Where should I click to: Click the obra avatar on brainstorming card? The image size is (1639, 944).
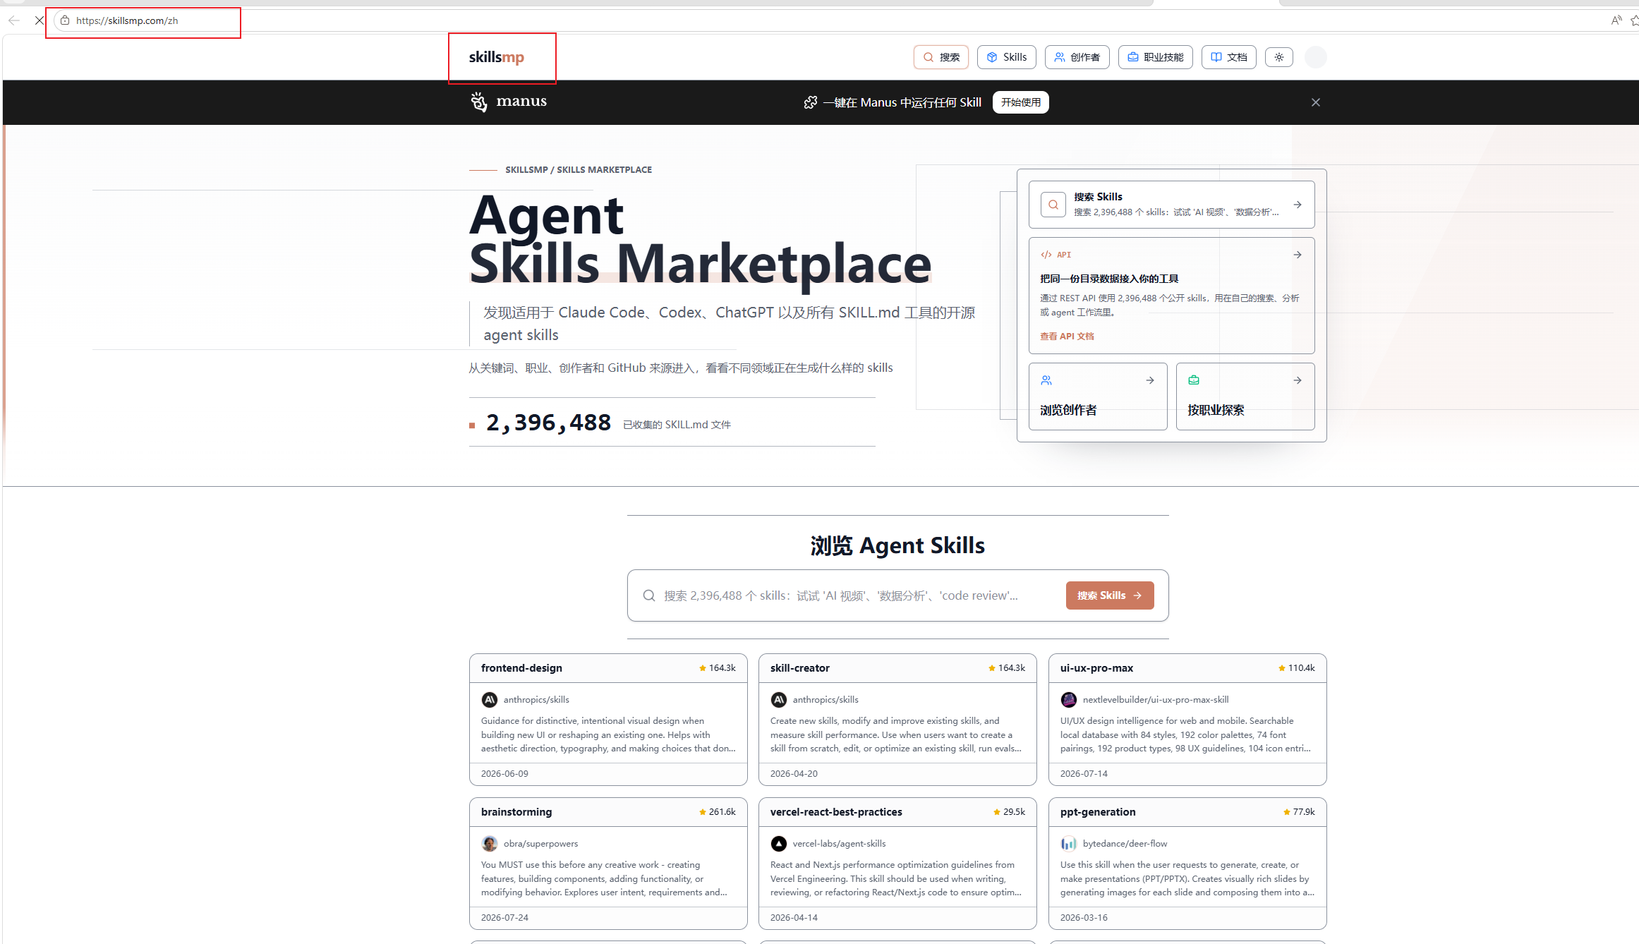[x=490, y=844]
